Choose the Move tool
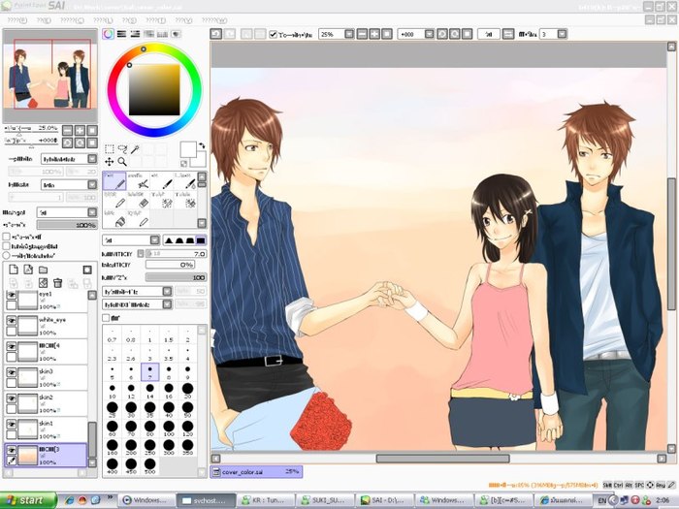The image size is (679, 509). [x=110, y=162]
